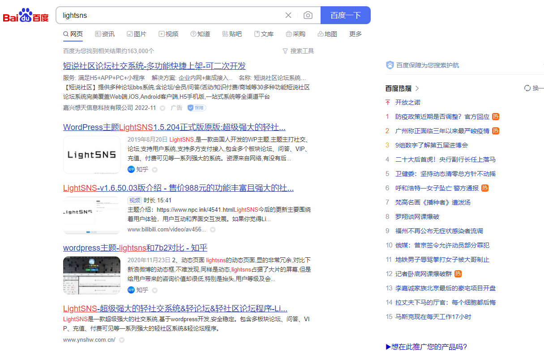Screen dimensions: 544x352
Task: Expand arrow beside bilibili.com source
Action: [213, 230]
